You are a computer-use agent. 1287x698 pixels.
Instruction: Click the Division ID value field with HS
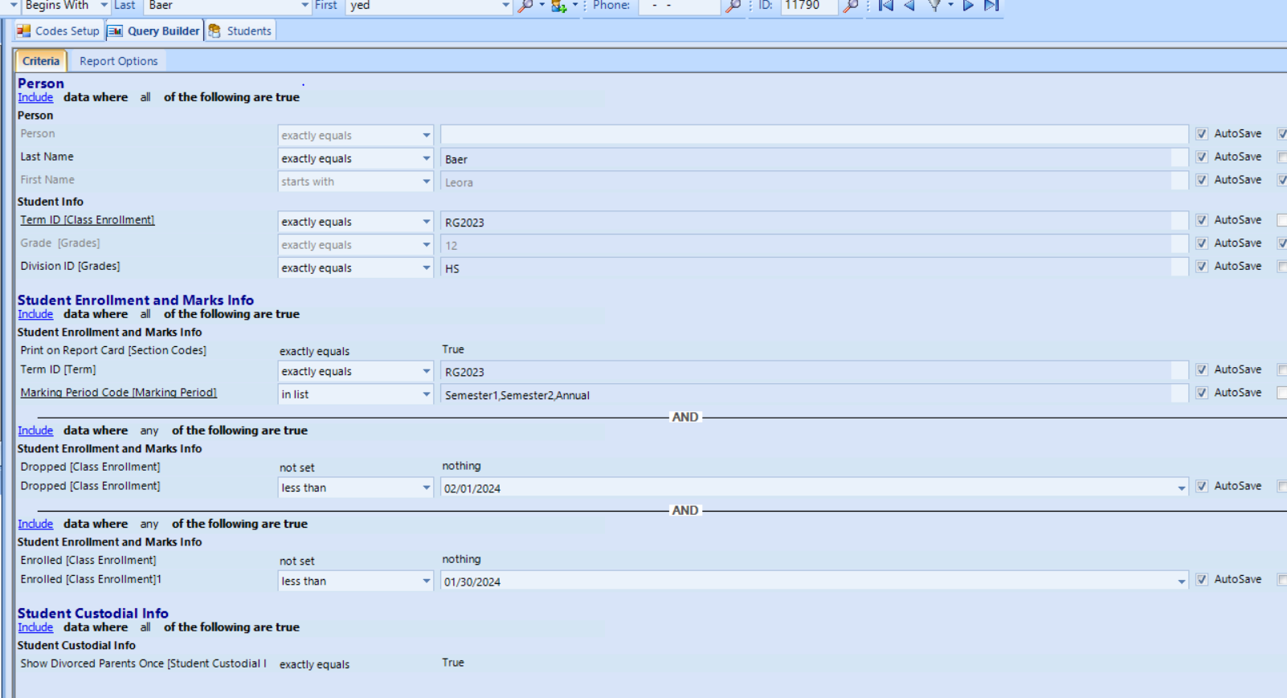click(814, 268)
